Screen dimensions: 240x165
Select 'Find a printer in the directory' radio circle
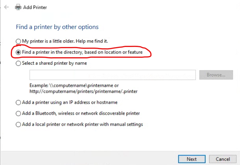(x=19, y=52)
